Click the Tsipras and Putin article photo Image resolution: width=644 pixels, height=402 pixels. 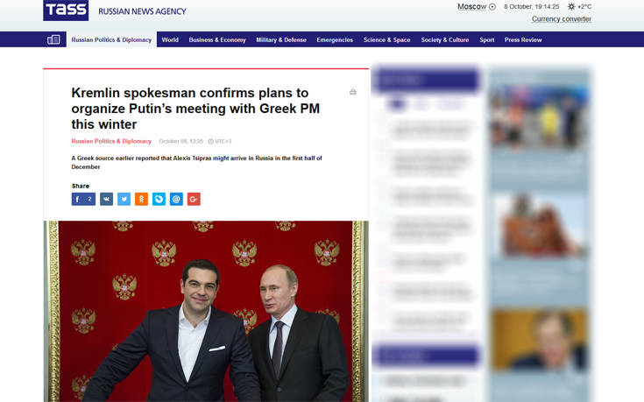[206, 311]
